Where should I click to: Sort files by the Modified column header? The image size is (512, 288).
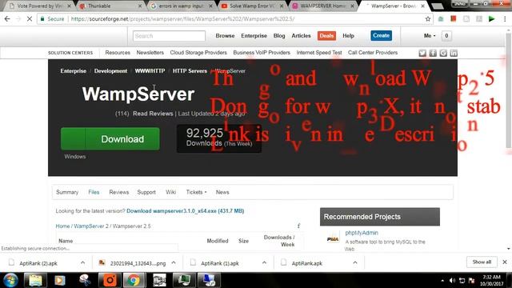(x=218, y=241)
